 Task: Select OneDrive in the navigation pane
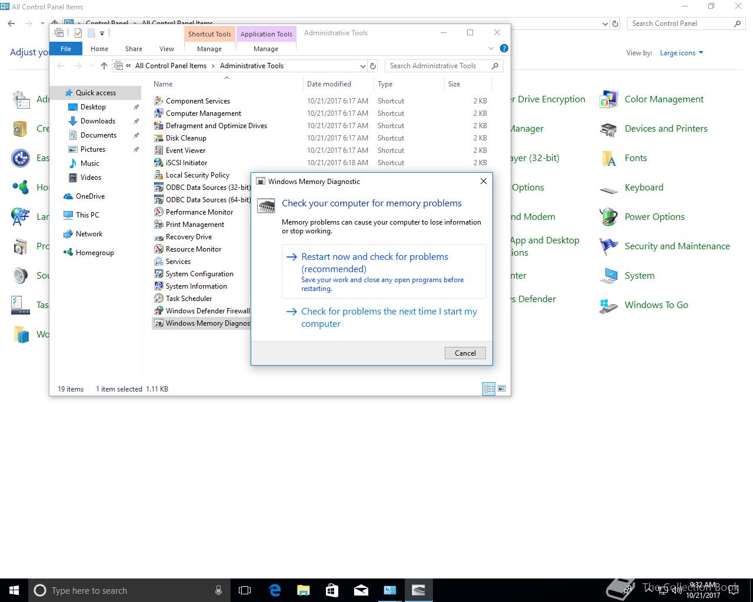pyautogui.click(x=90, y=196)
